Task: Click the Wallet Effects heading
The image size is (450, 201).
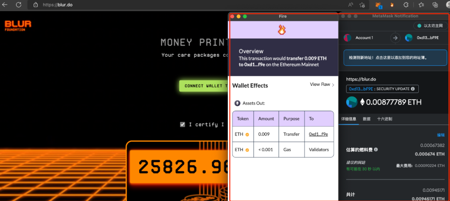Action: point(250,85)
